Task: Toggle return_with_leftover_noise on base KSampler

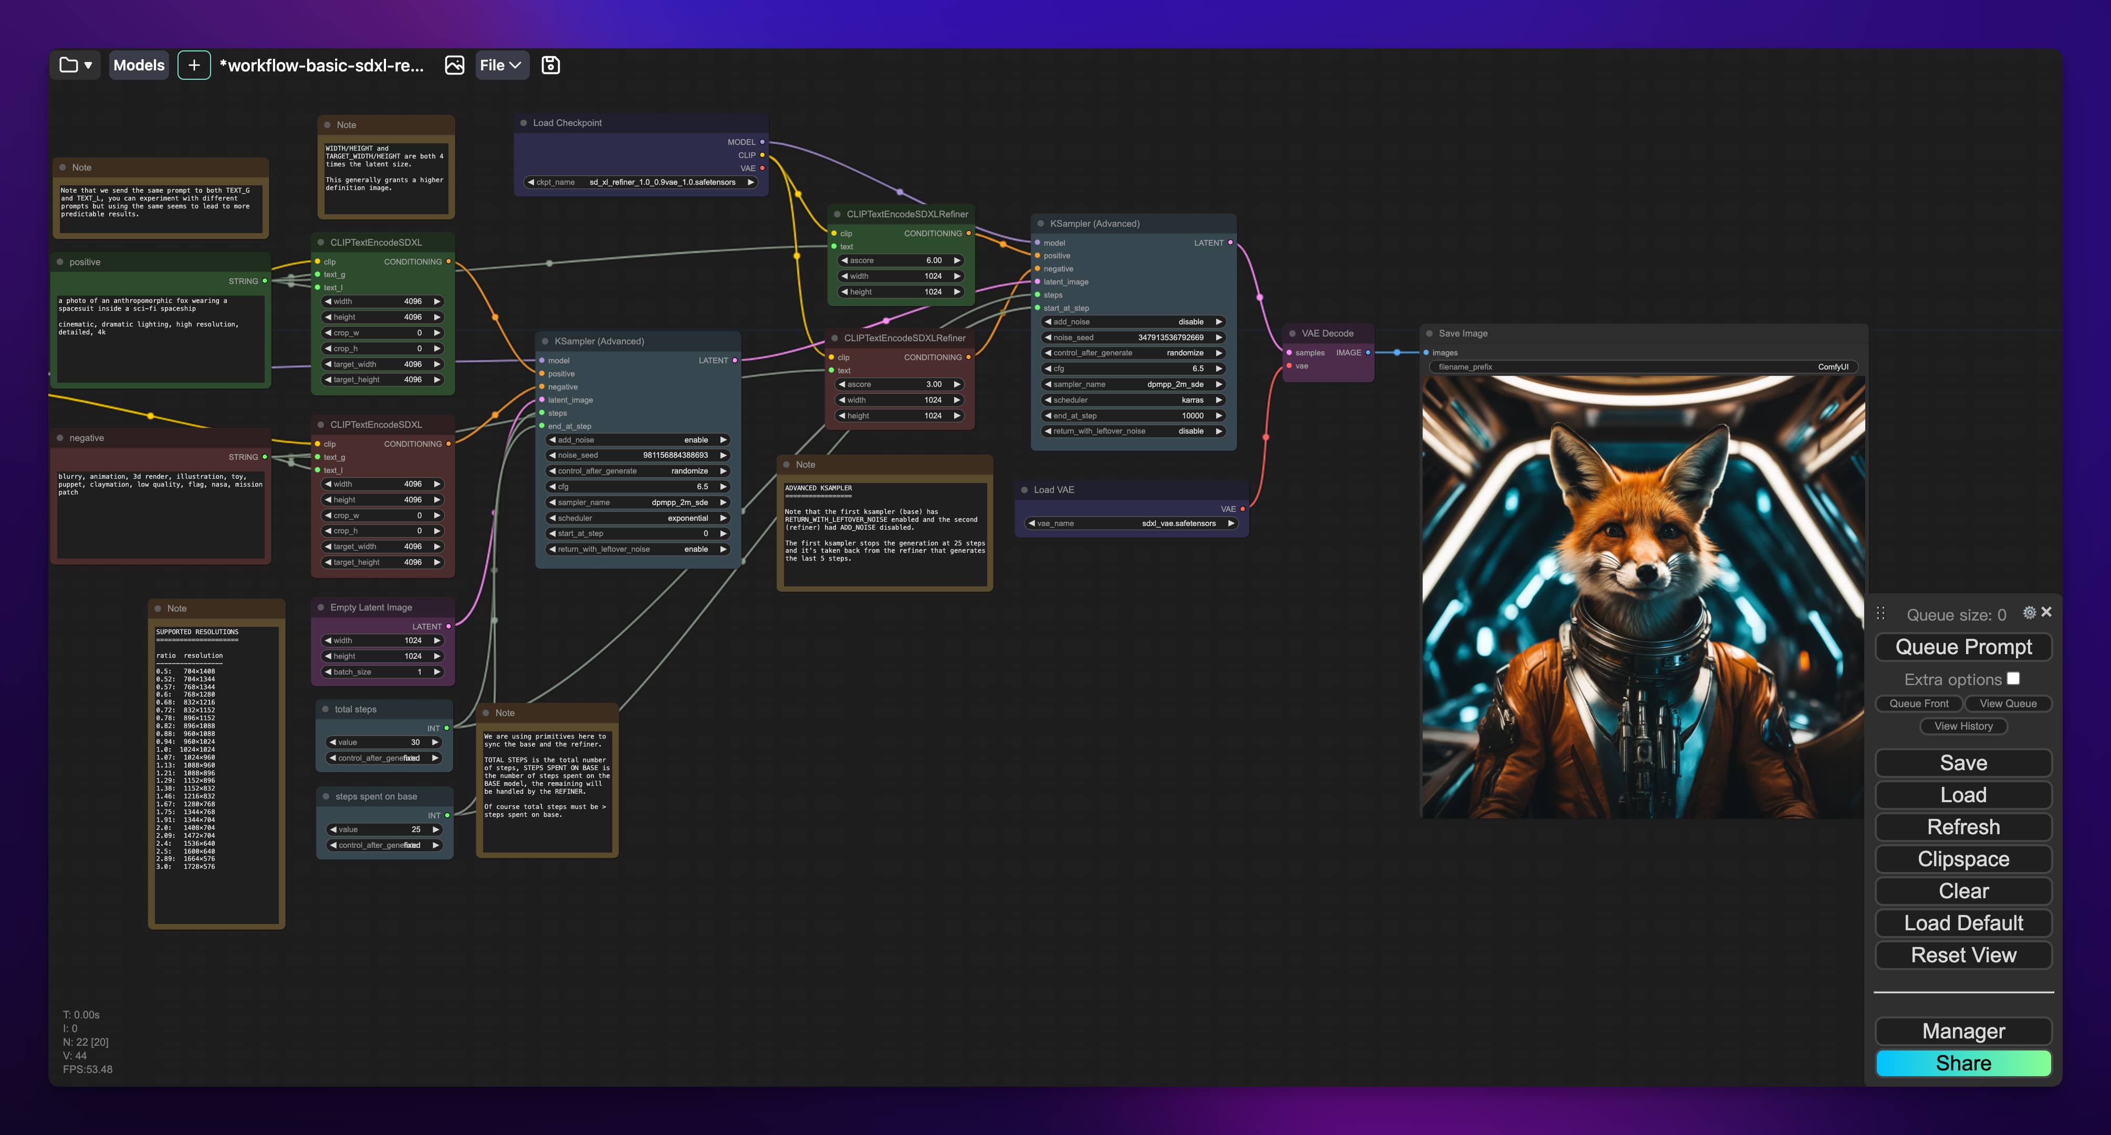Action: click(638, 549)
